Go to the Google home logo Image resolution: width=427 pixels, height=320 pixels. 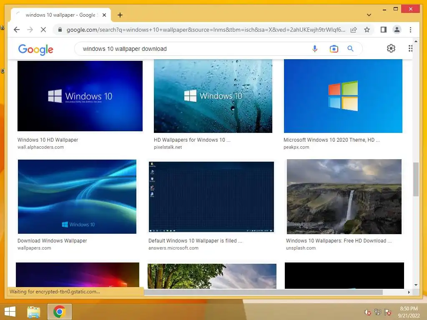(x=36, y=49)
